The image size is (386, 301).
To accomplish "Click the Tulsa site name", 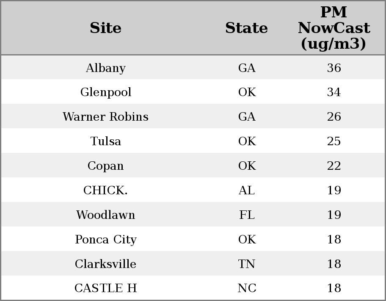I will [105, 141].
